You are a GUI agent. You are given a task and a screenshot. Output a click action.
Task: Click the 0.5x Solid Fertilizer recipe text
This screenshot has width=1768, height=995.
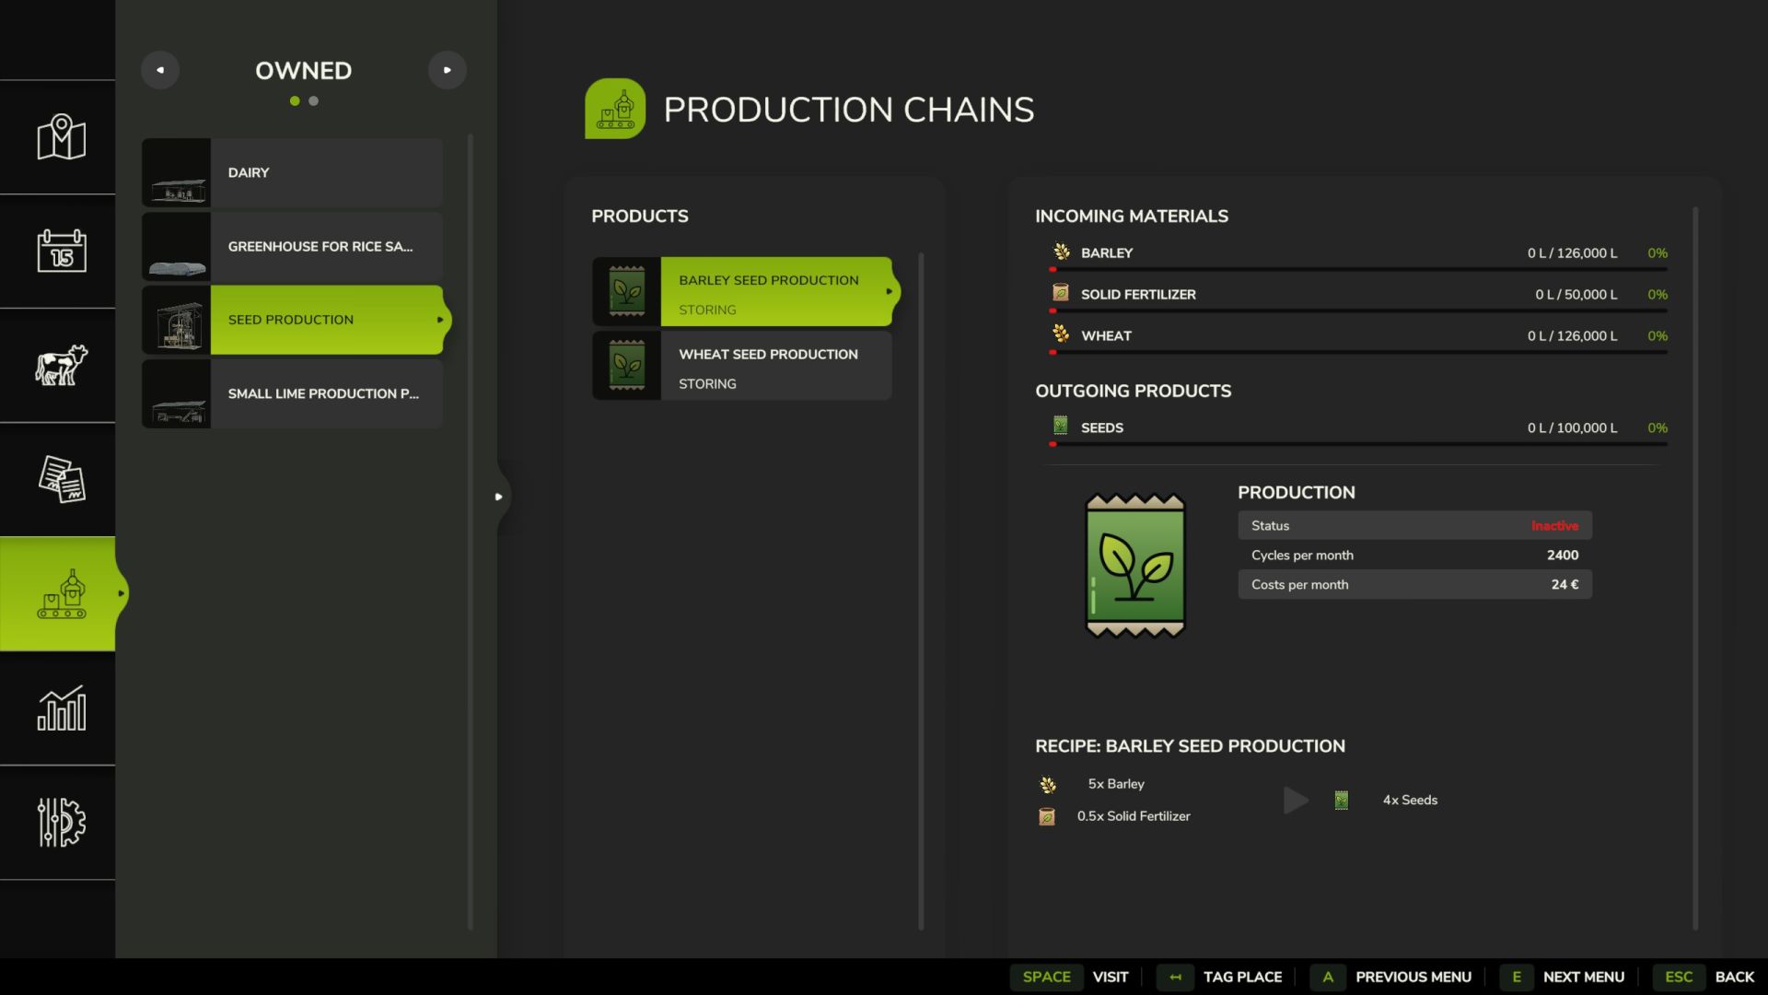point(1134,816)
